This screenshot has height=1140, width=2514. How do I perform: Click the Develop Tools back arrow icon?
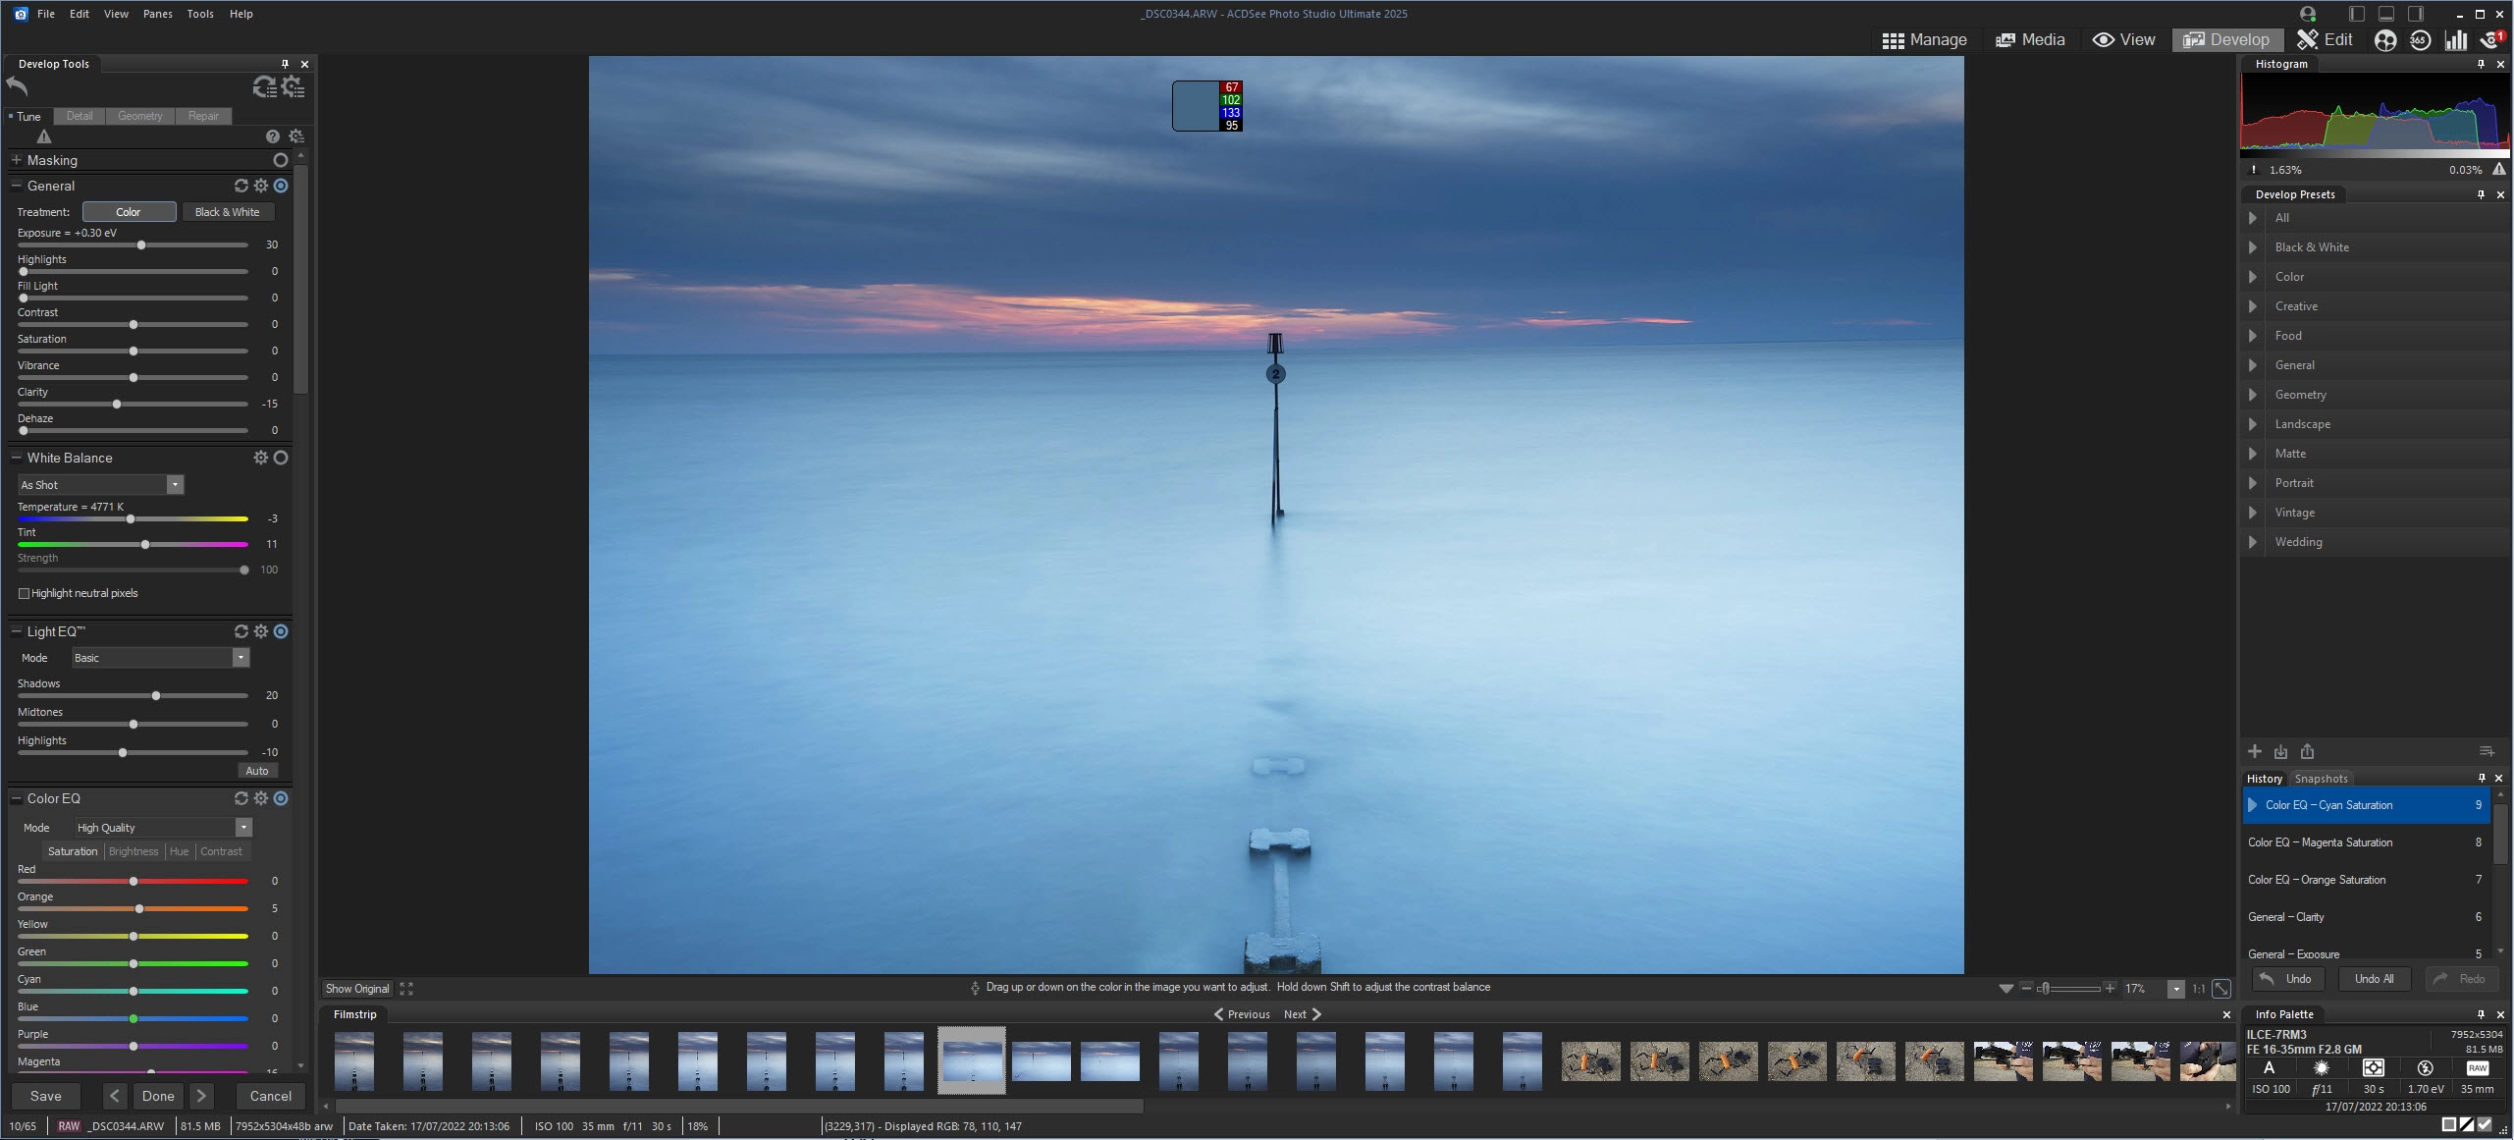coord(18,86)
